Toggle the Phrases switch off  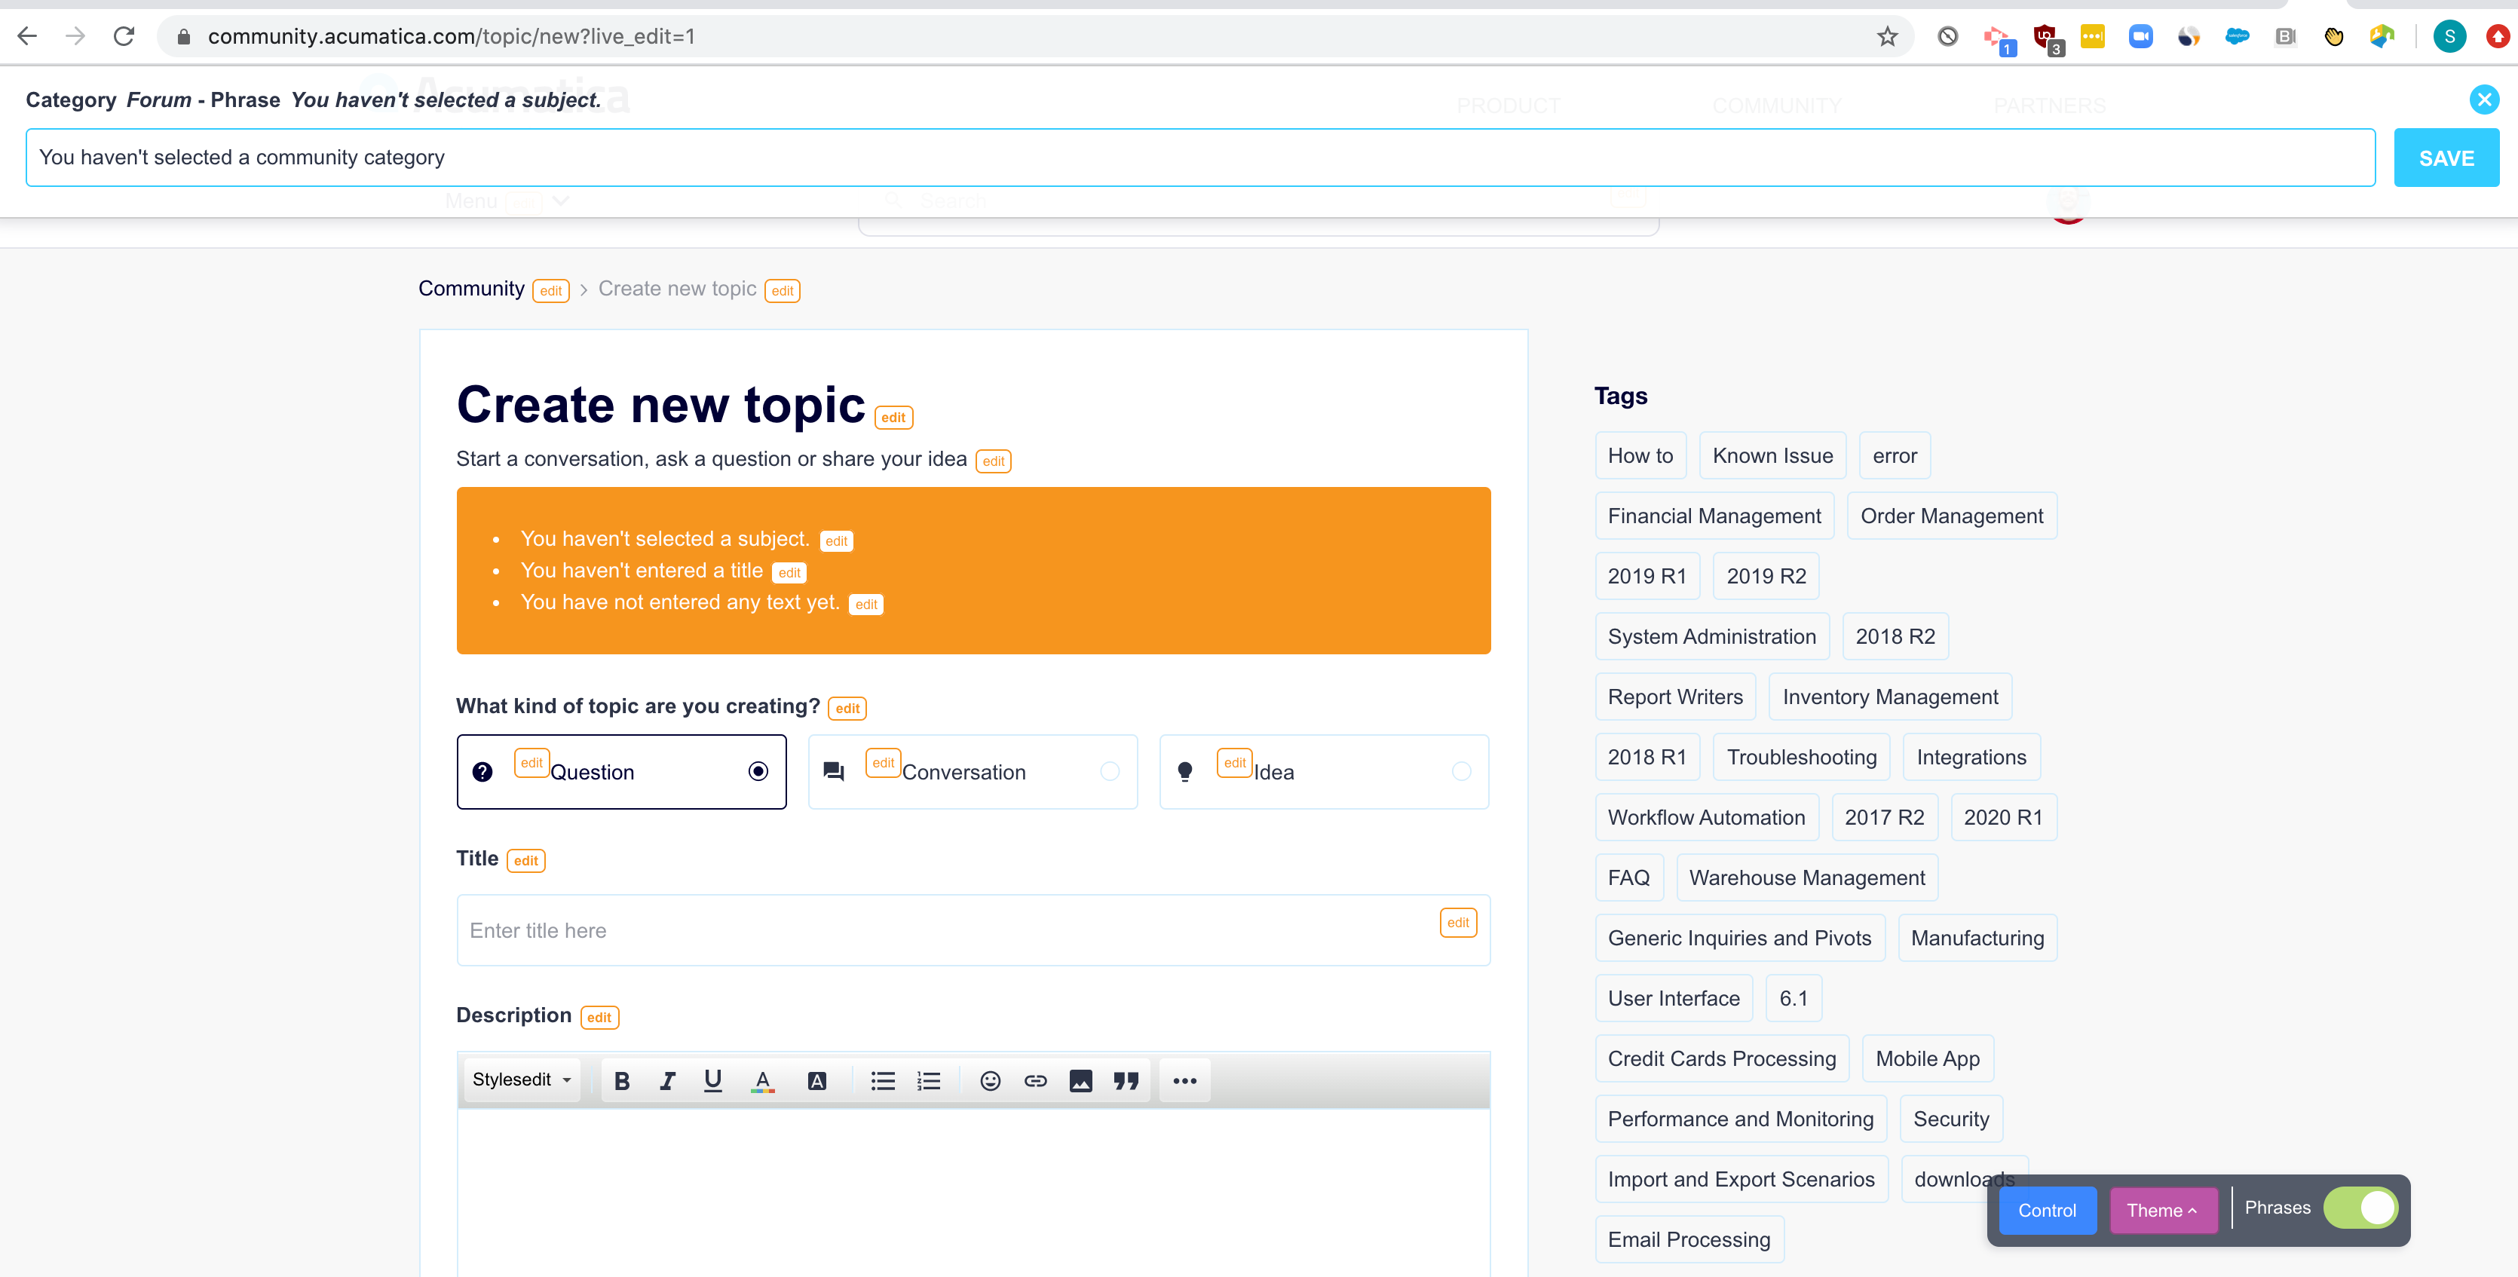[2360, 1208]
